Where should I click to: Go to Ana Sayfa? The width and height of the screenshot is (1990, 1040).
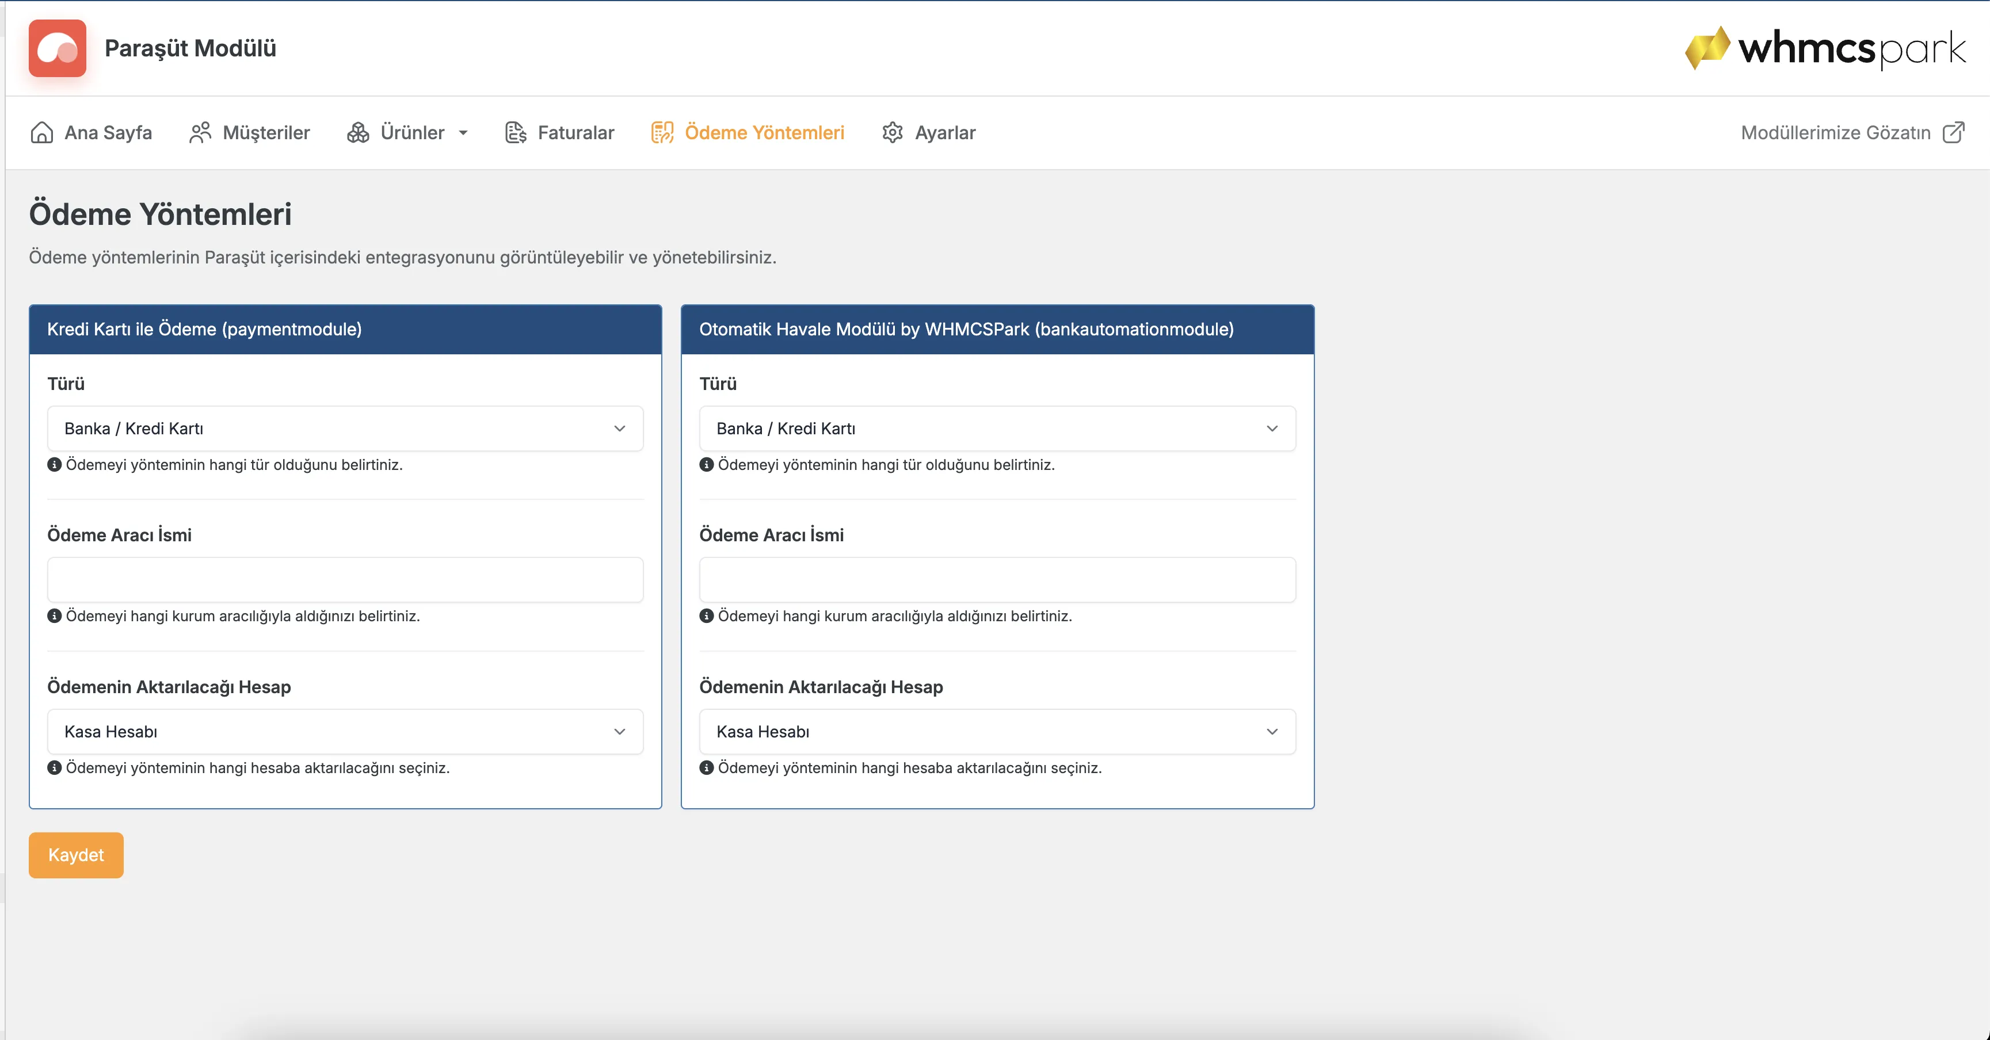click(91, 133)
